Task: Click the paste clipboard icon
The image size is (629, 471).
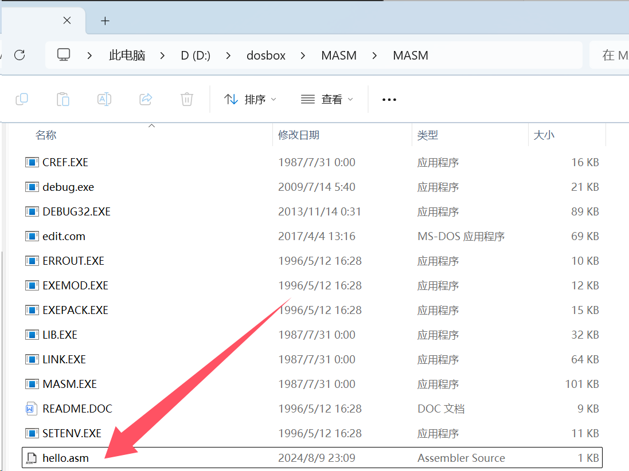Action: tap(63, 99)
